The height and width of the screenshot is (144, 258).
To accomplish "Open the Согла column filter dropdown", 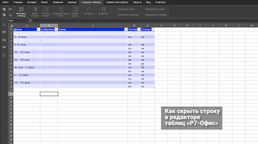I will pyautogui.click(x=139, y=29).
